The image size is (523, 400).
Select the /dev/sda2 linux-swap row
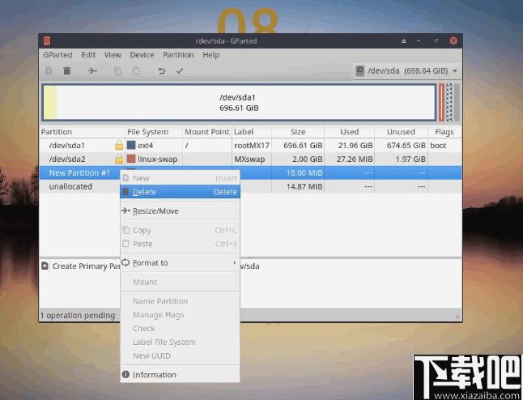pos(250,160)
